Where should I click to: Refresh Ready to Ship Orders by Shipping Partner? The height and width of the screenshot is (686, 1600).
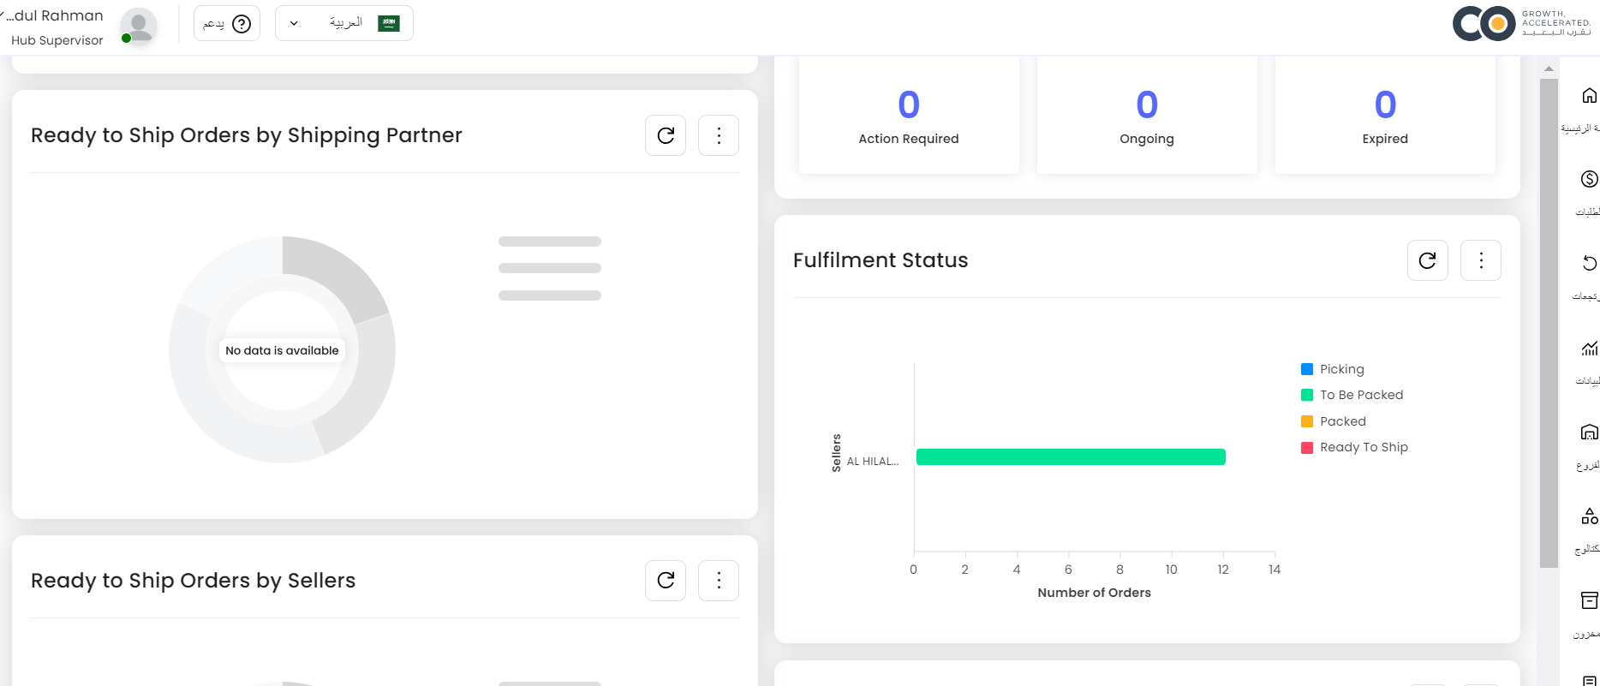pyautogui.click(x=666, y=135)
